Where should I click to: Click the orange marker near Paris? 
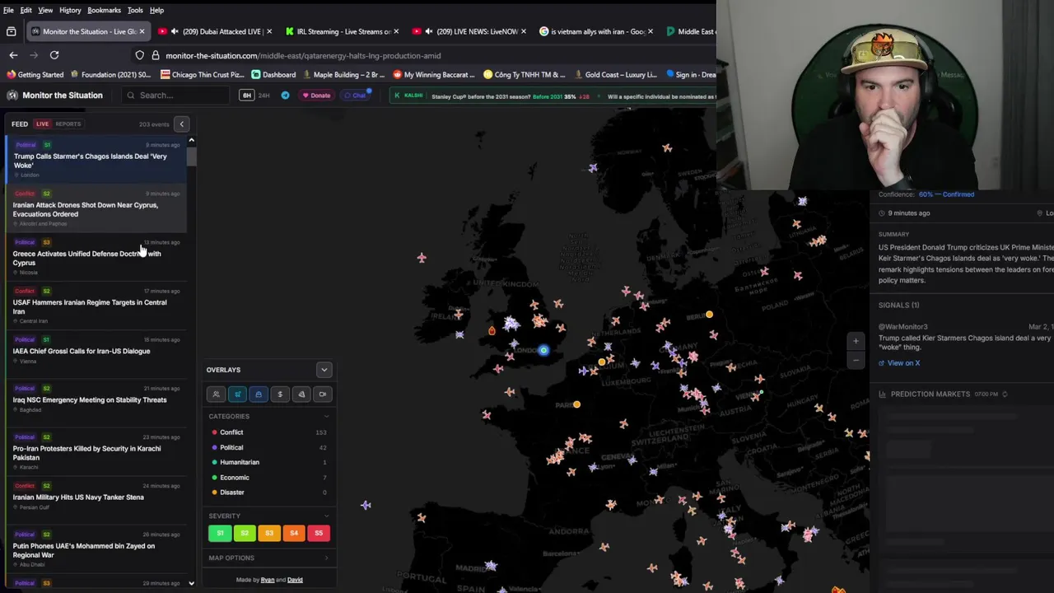pos(577,404)
